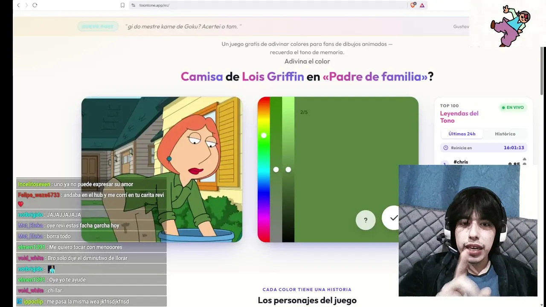Screen dimensions: 546x307
Task: Click the «Padre de familia» title text
Action: (x=375, y=76)
